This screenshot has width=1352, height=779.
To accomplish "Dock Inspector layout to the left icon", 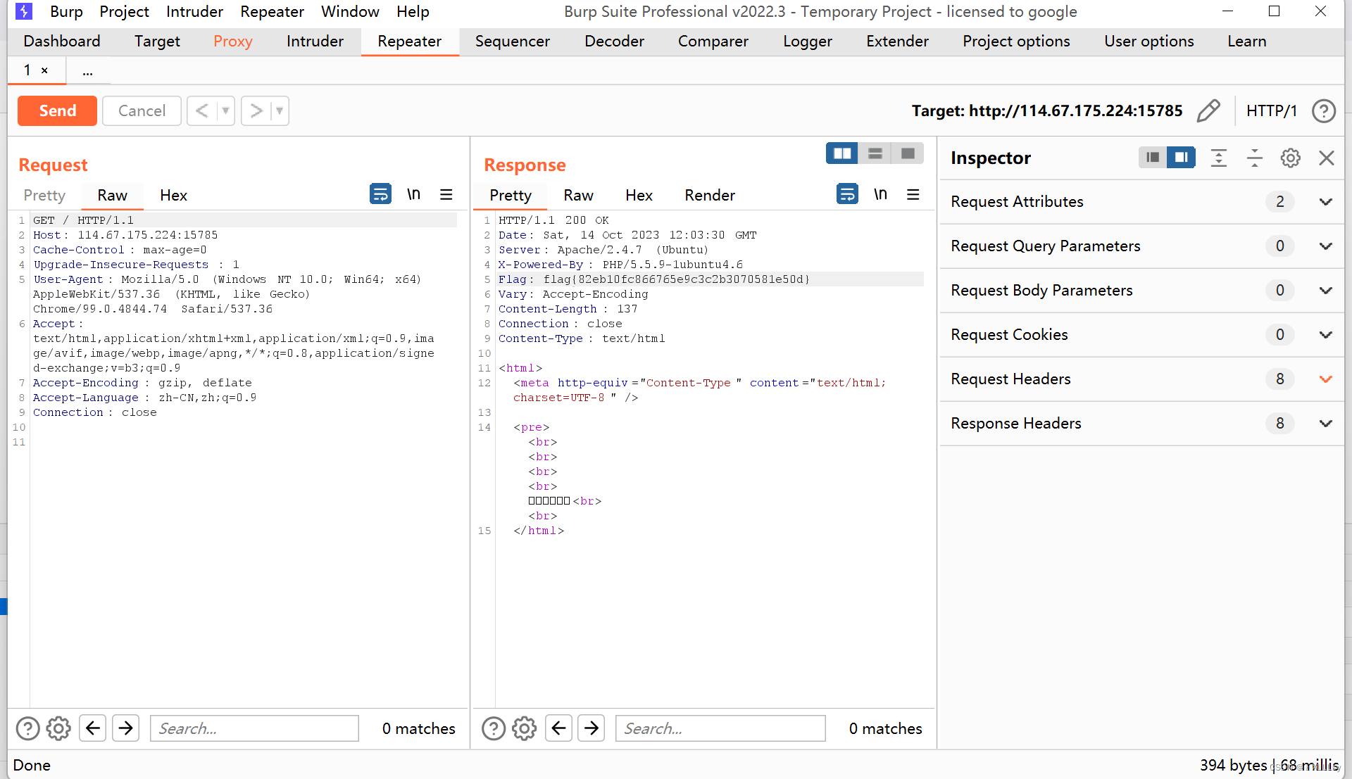I will click(1153, 158).
